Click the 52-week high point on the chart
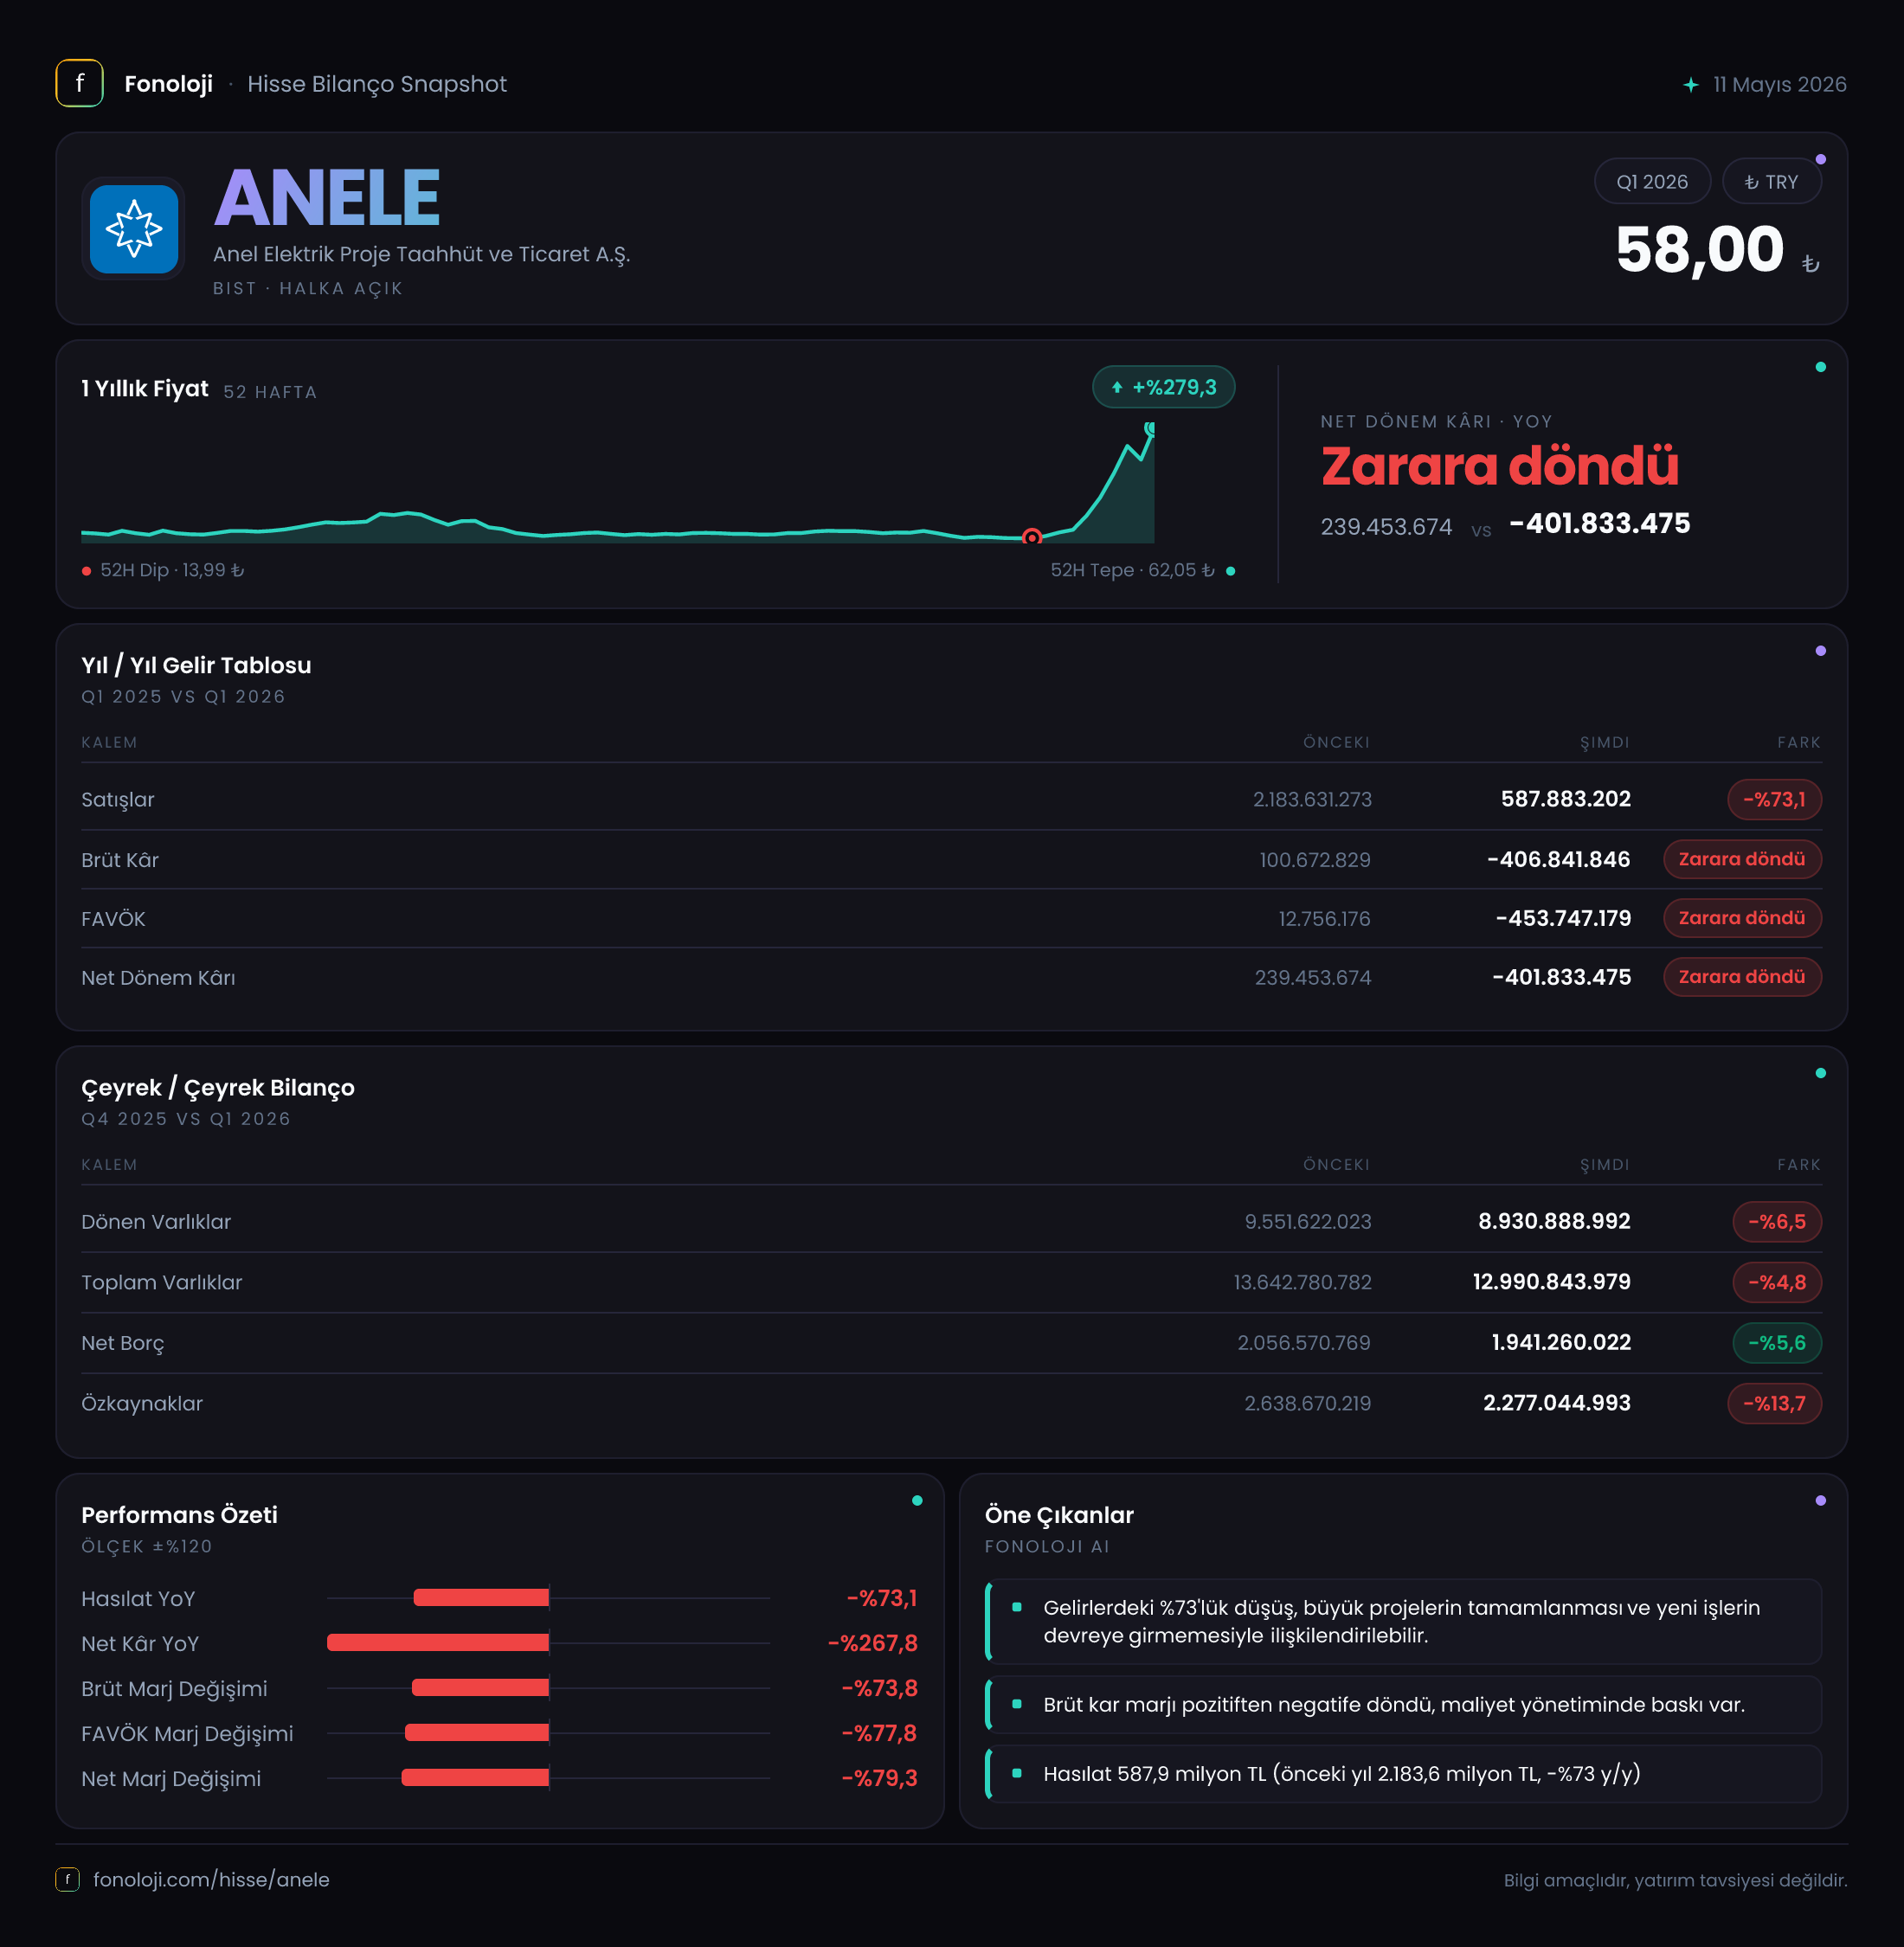Image resolution: width=1904 pixels, height=1947 pixels. 1150,428
